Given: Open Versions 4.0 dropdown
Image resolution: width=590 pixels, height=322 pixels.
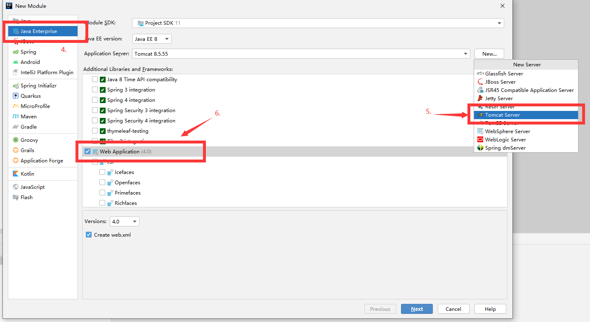Looking at the screenshot, I should [x=125, y=221].
